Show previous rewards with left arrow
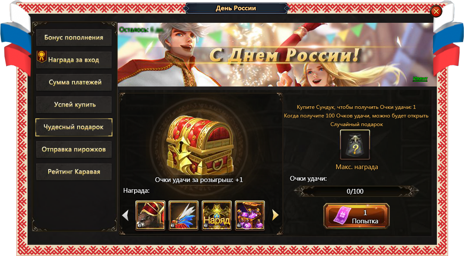The width and height of the screenshot is (464, 256). pos(125,215)
